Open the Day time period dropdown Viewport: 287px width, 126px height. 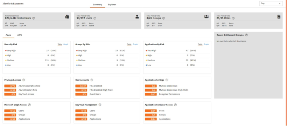(271, 3)
